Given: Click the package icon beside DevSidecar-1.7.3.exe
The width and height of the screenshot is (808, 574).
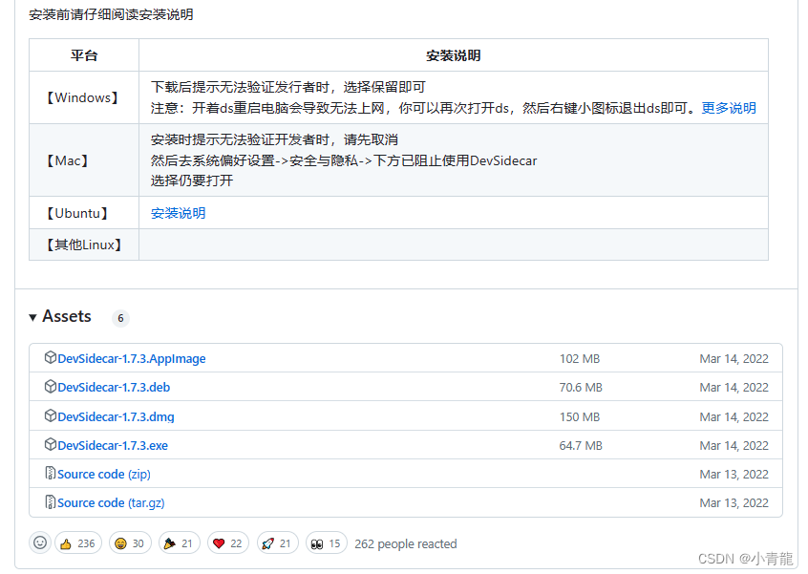Looking at the screenshot, I should click(51, 444).
